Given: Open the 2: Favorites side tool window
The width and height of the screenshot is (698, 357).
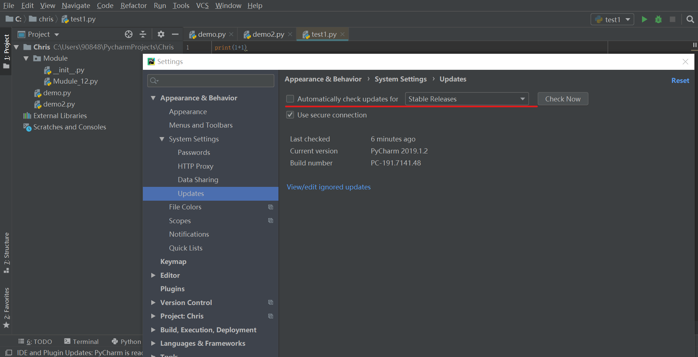Looking at the screenshot, I should pos(7,308).
